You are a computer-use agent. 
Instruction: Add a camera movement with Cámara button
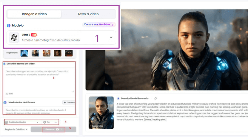(69, 102)
